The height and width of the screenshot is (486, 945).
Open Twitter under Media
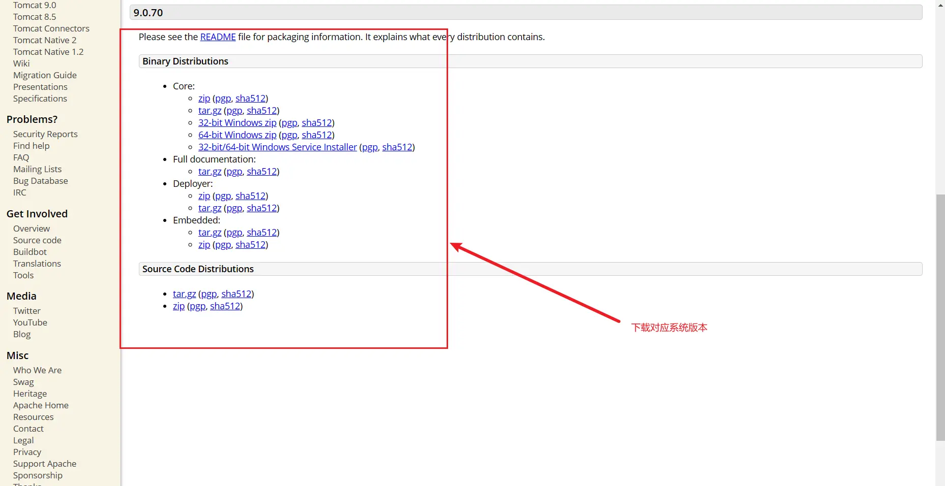tap(27, 311)
